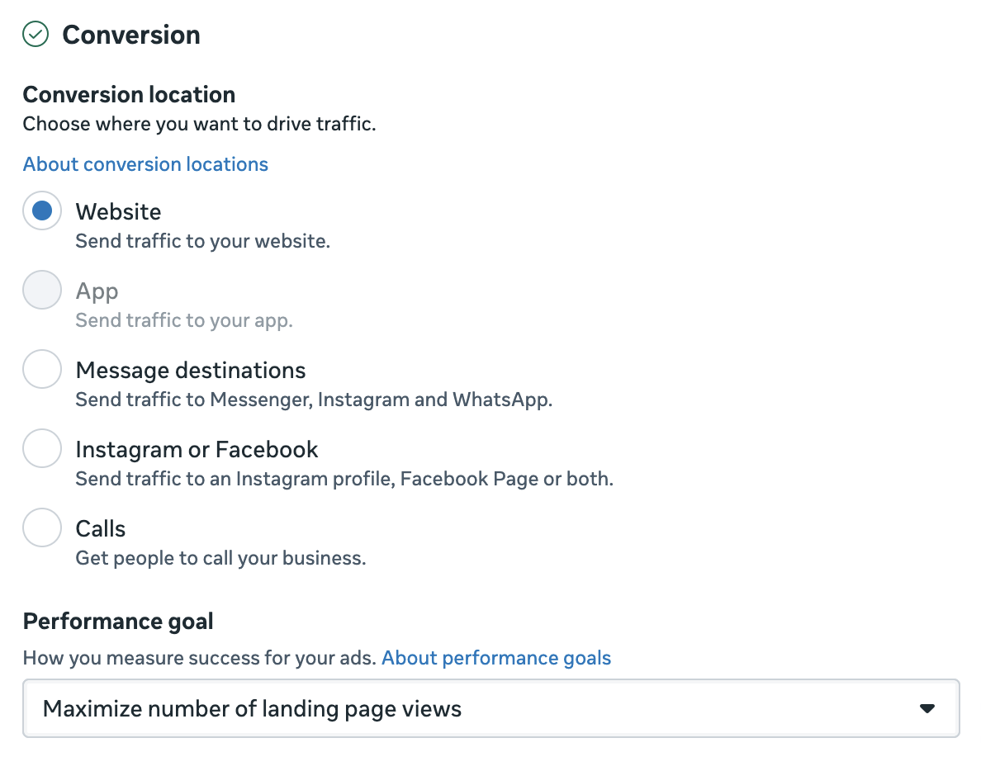Select the Website radio button
The image size is (981, 771).
[42, 211]
